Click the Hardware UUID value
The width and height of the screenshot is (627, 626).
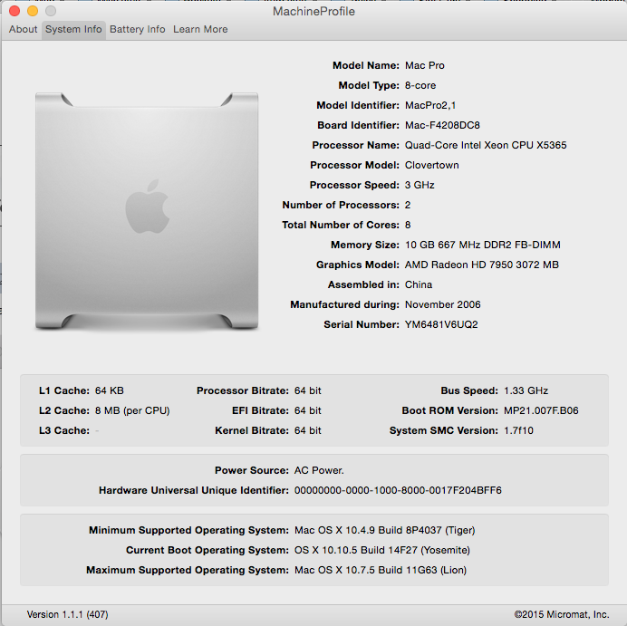coord(398,490)
